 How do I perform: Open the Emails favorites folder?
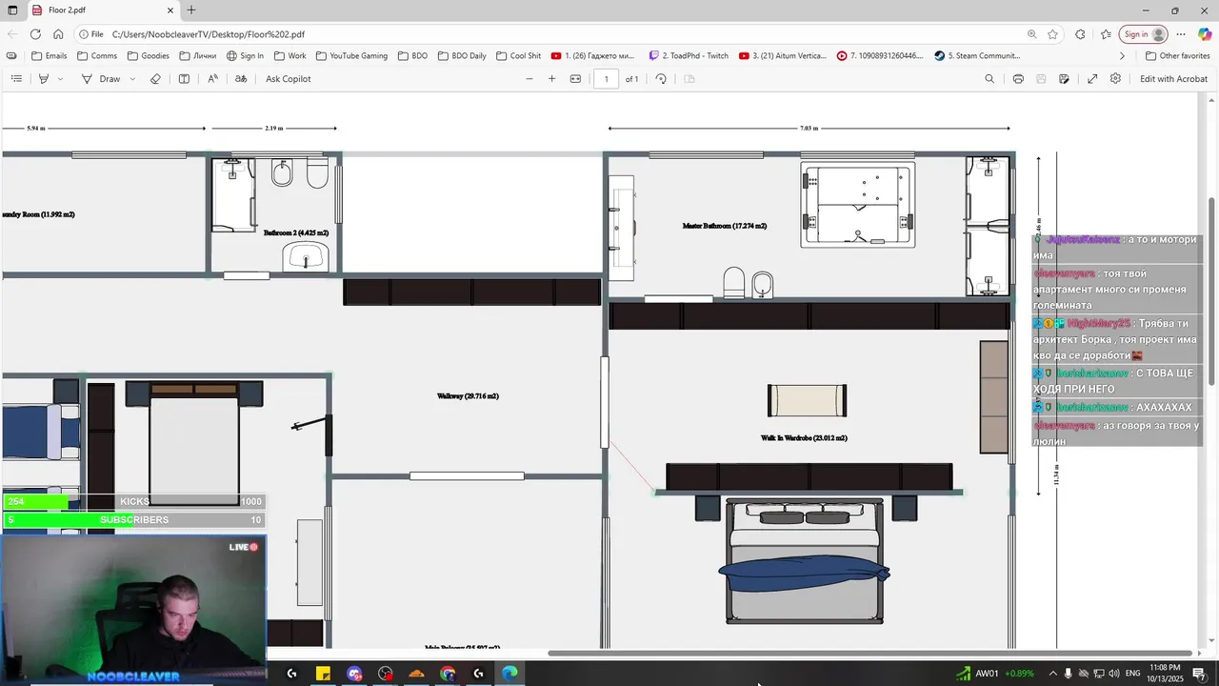click(49, 56)
